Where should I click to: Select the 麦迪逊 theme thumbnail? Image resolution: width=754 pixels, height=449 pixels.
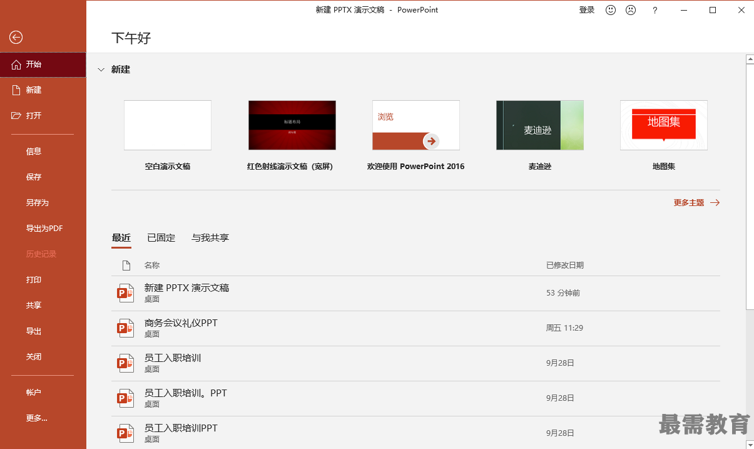pos(540,125)
